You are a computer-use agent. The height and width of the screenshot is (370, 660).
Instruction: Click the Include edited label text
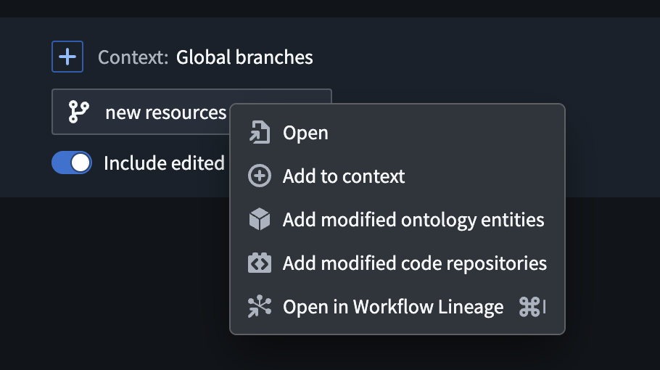coord(164,163)
